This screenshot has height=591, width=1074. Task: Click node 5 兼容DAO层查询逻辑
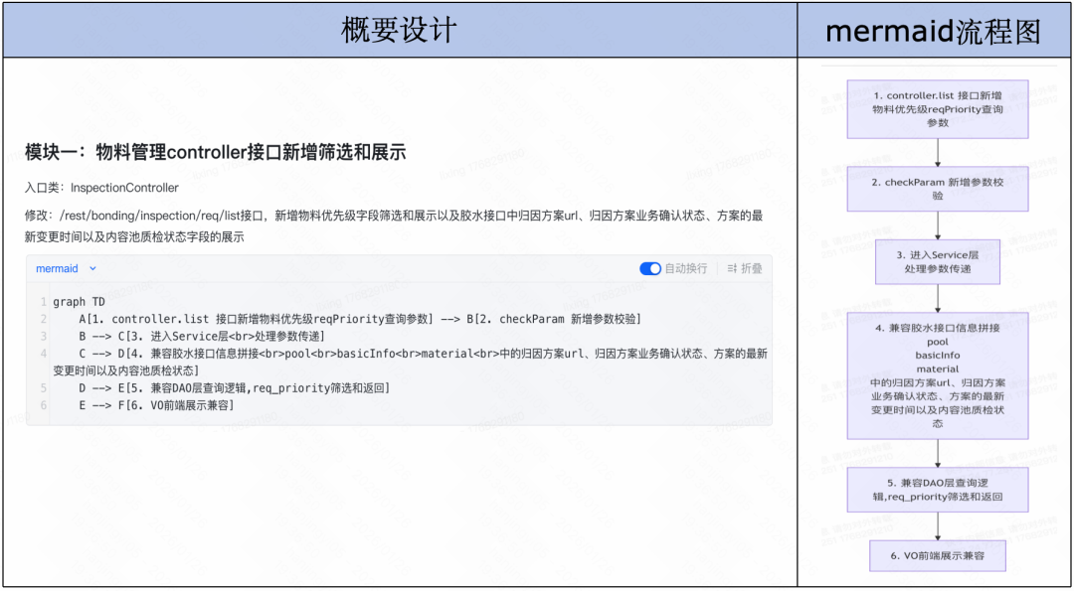[937, 490]
